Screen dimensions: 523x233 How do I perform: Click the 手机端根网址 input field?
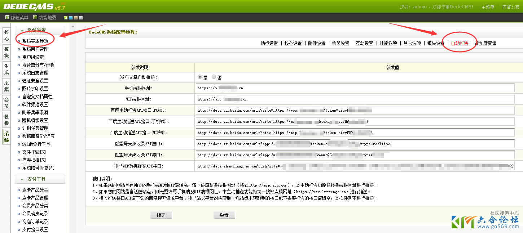[x=355, y=88]
